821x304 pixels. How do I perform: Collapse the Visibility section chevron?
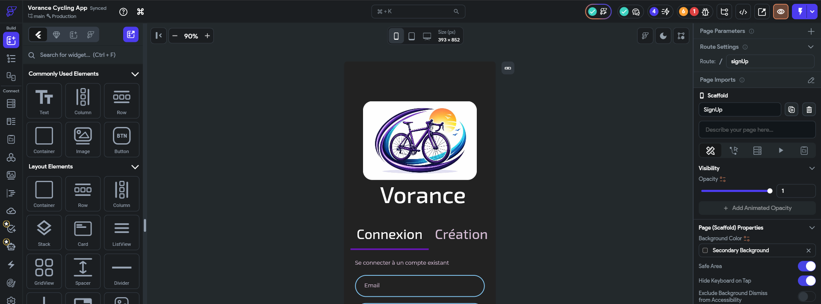click(812, 168)
